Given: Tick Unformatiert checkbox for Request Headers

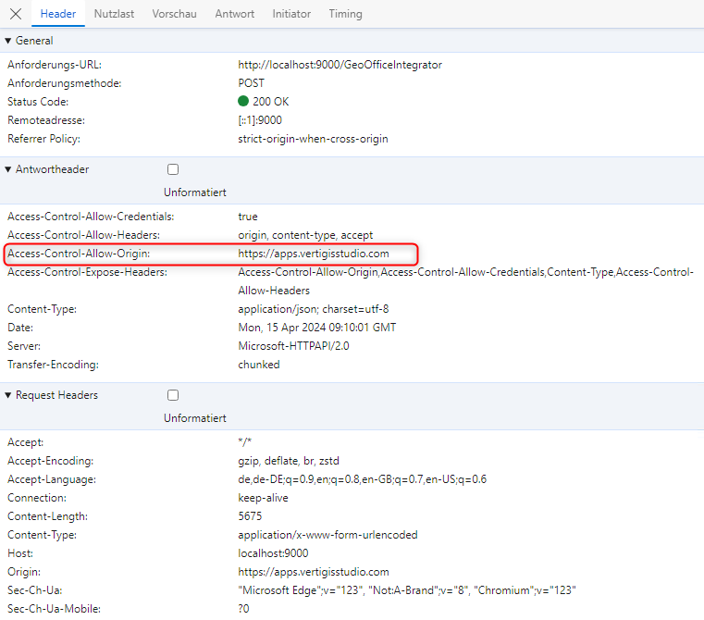Looking at the screenshot, I should click(173, 395).
